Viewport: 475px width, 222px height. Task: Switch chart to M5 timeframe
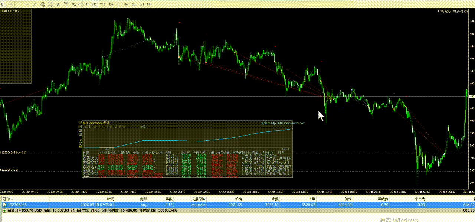point(94,4)
